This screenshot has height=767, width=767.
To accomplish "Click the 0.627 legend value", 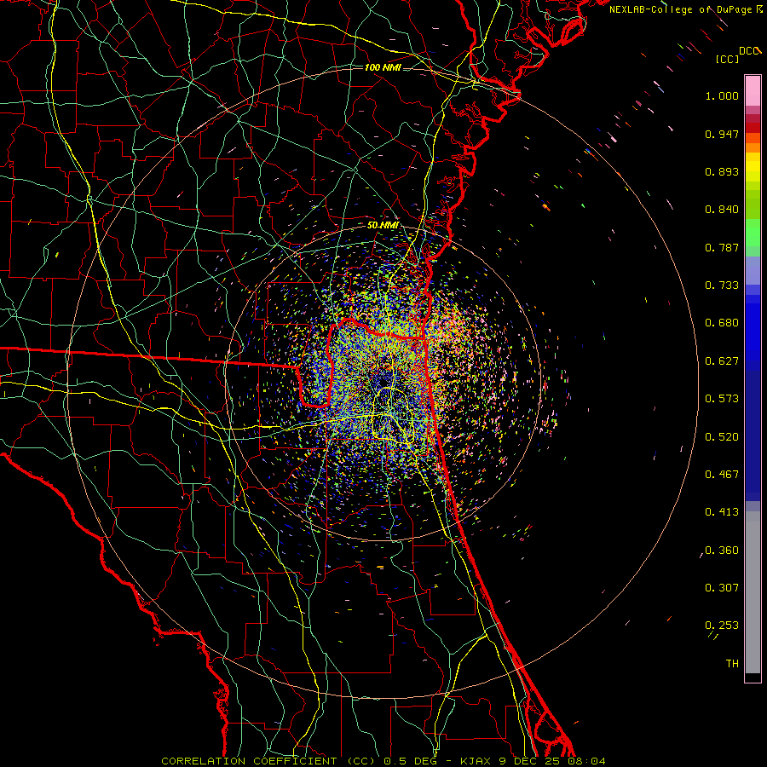I will (x=722, y=361).
